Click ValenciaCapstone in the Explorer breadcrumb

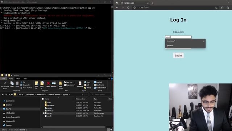tap(54, 95)
